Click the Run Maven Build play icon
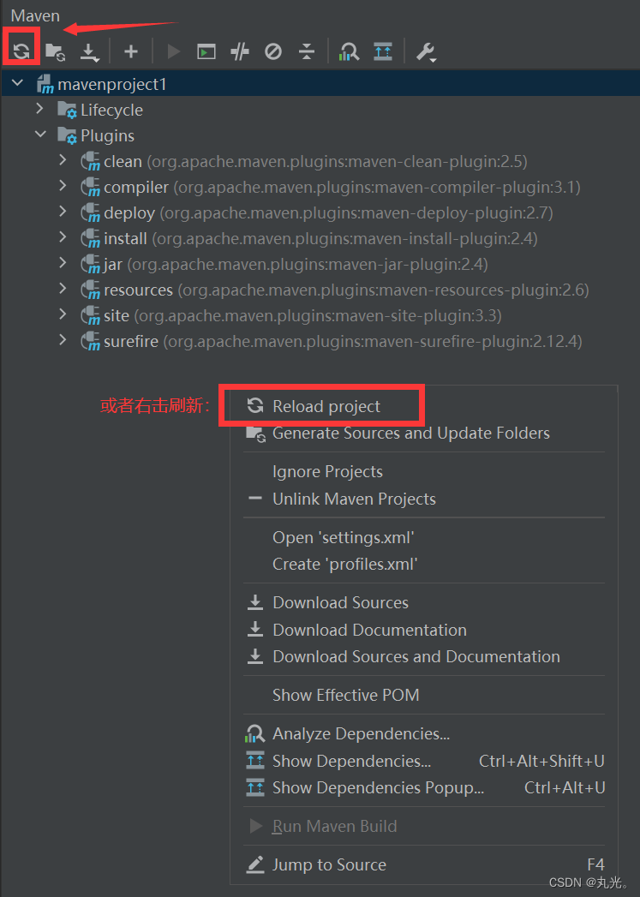This screenshot has height=897, width=640. (173, 52)
